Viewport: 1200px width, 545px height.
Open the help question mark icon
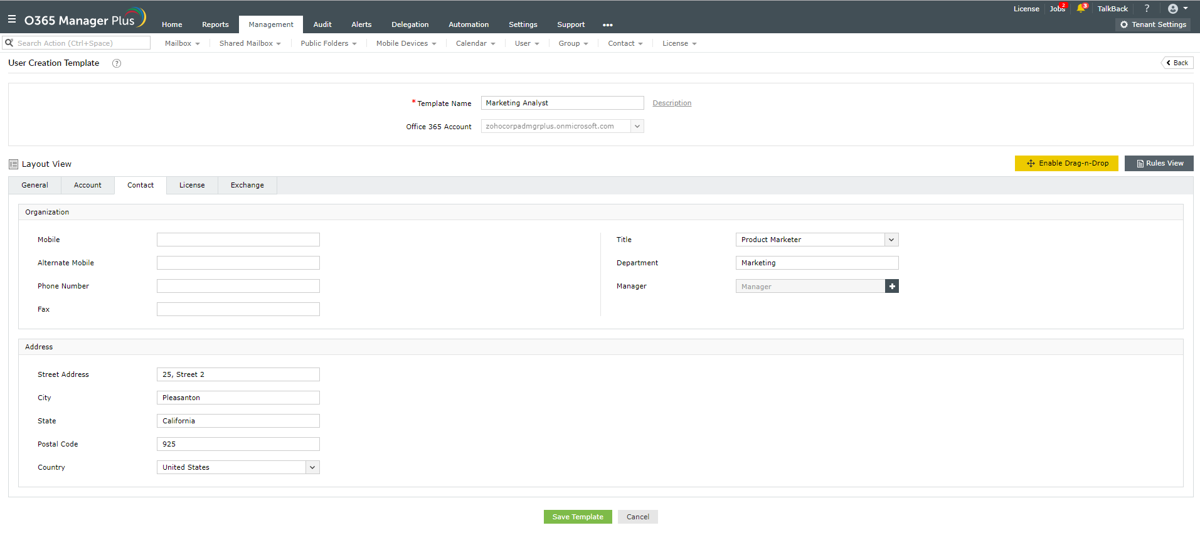pos(1147,9)
